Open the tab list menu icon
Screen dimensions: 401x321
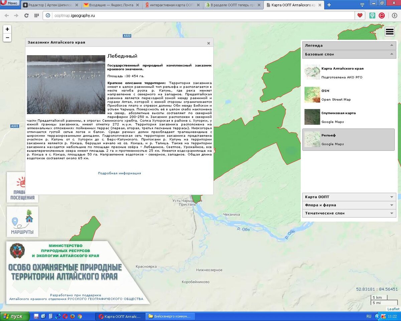[362, 5]
